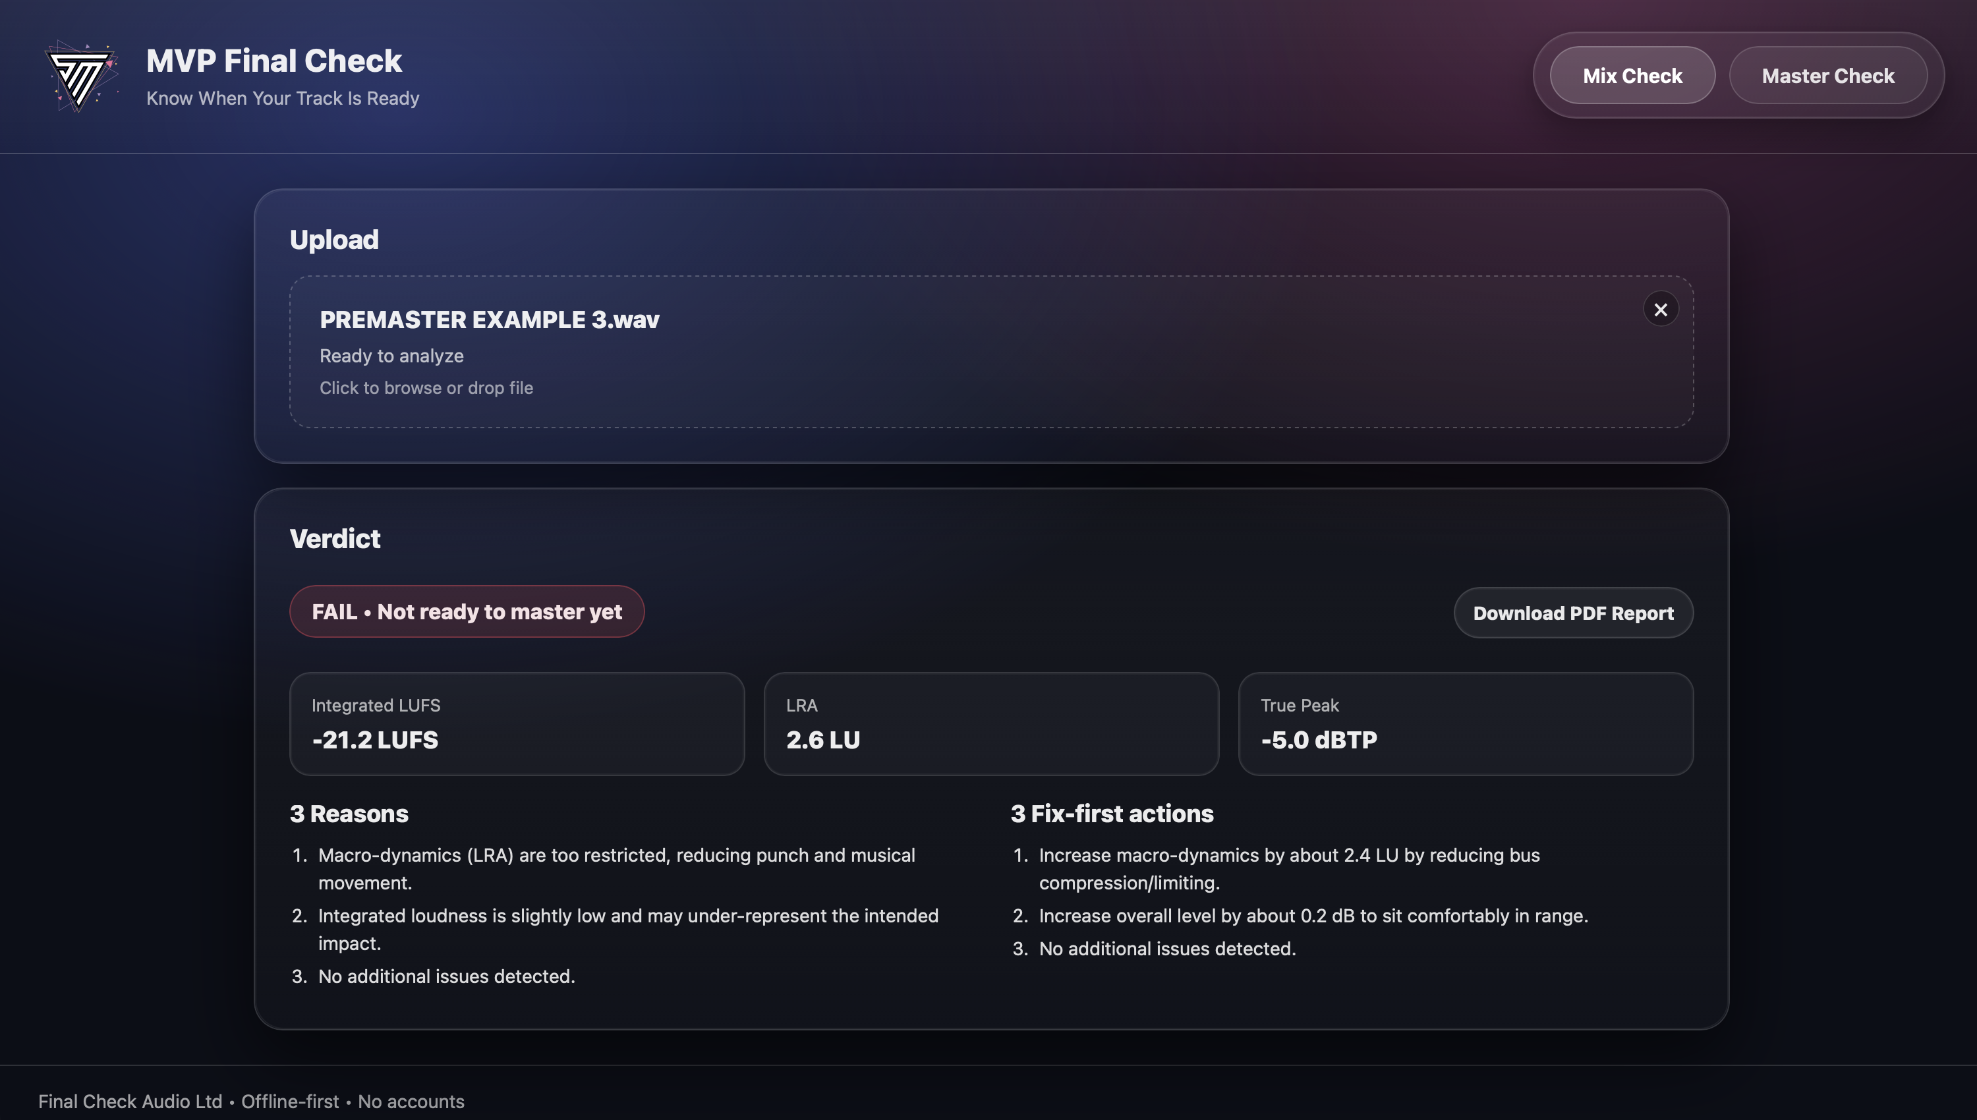The height and width of the screenshot is (1120, 1977).
Task: Click the 'Increase overall level by 0.2 dB' action
Action: coord(1313,915)
